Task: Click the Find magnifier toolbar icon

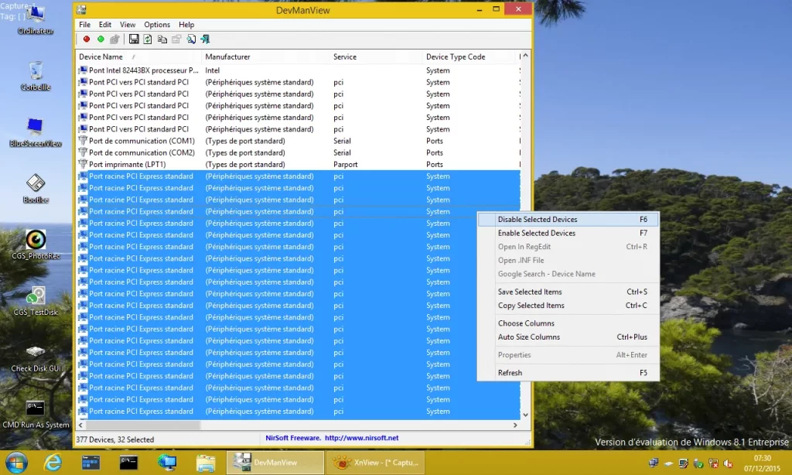Action: [191, 39]
